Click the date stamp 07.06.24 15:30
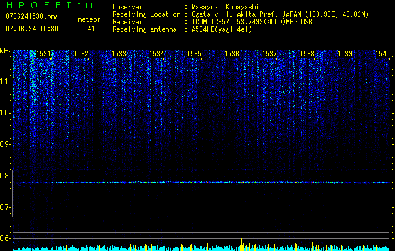This screenshot has width=395, height=251. click(x=32, y=29)
